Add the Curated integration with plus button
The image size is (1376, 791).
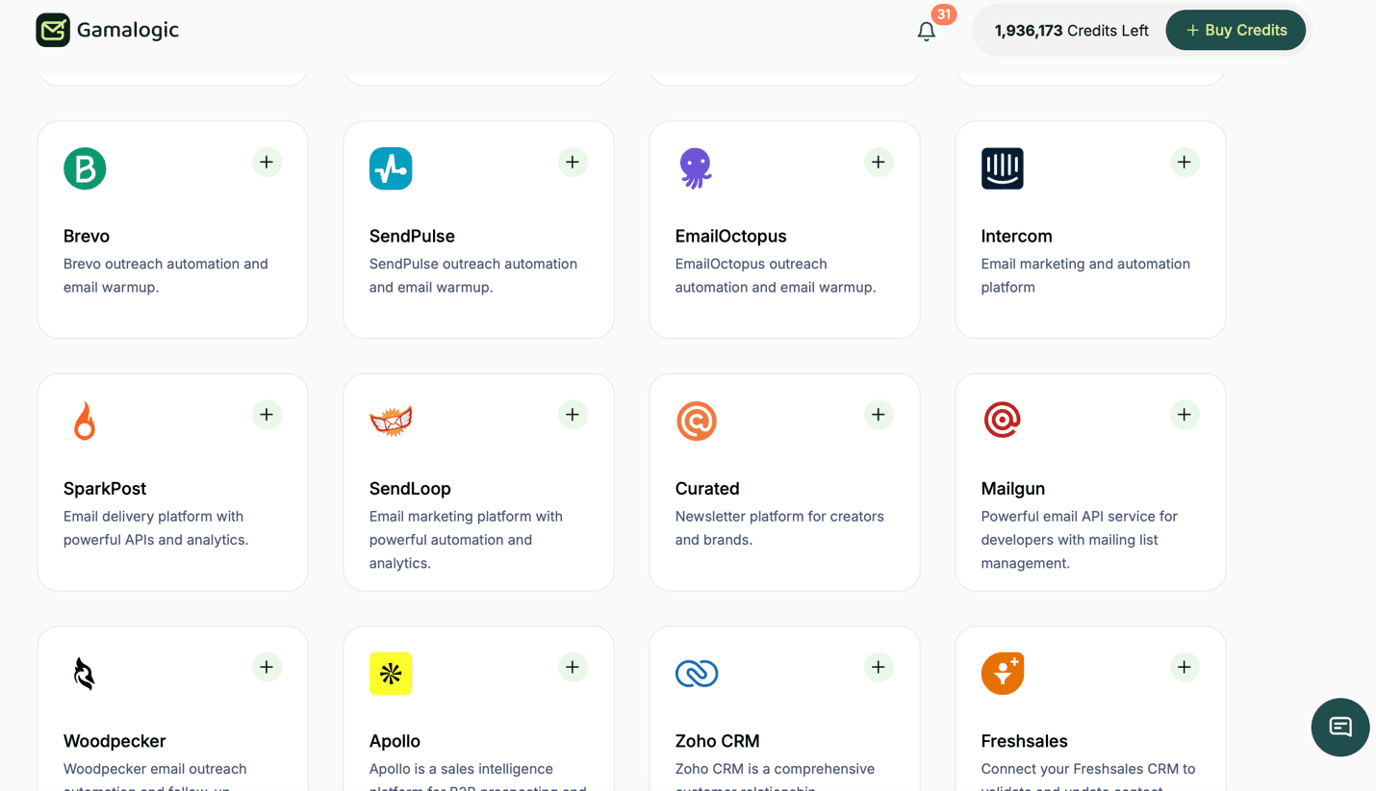tap(879, 415)
